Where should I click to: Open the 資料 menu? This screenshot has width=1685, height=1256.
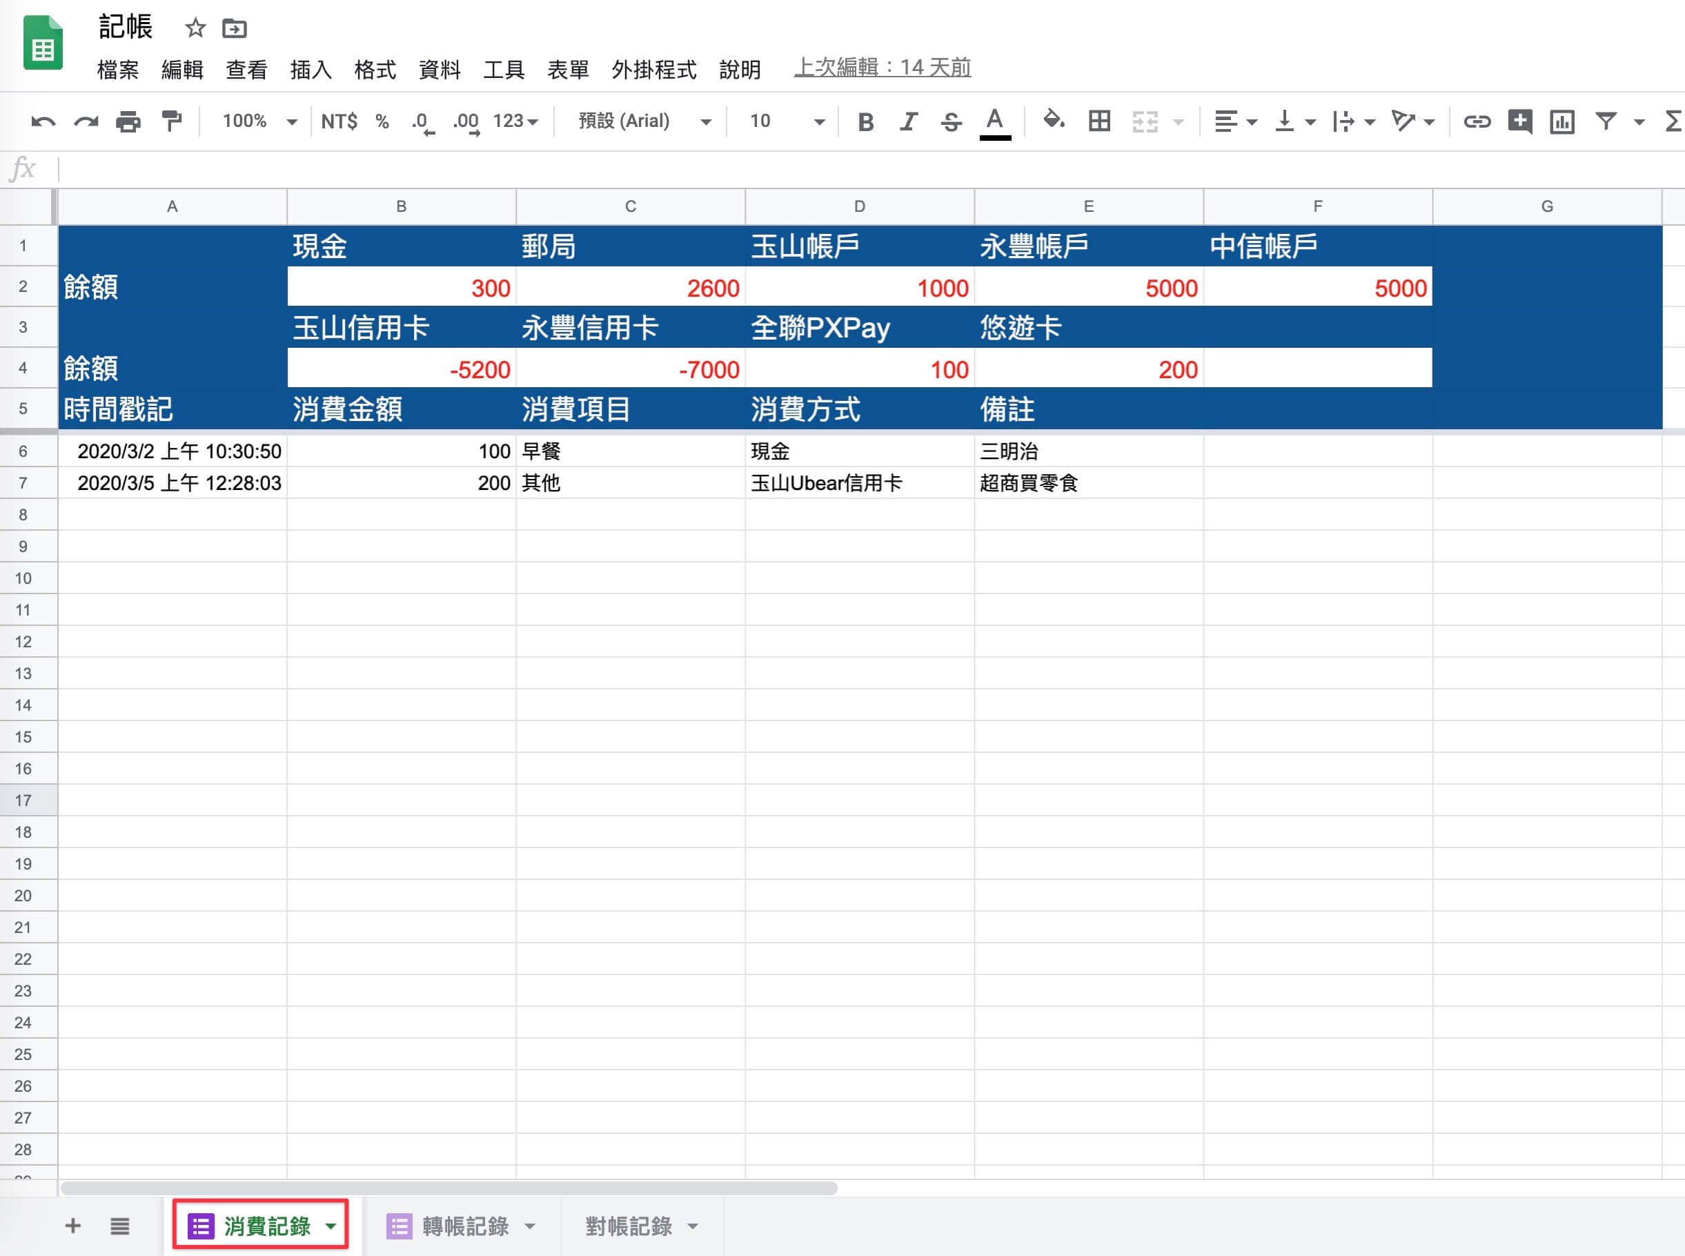(x=440, y=70)
